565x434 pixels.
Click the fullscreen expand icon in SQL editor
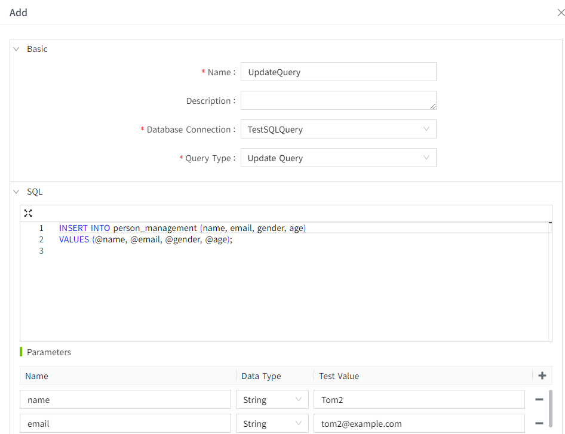pyautogui.click(x=28, y=213)
